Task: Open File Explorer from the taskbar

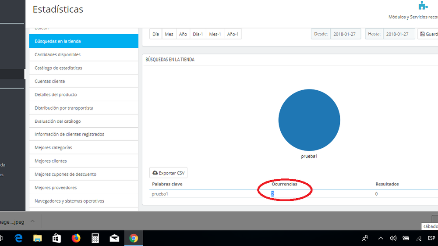Action: (x=37, y=238)
